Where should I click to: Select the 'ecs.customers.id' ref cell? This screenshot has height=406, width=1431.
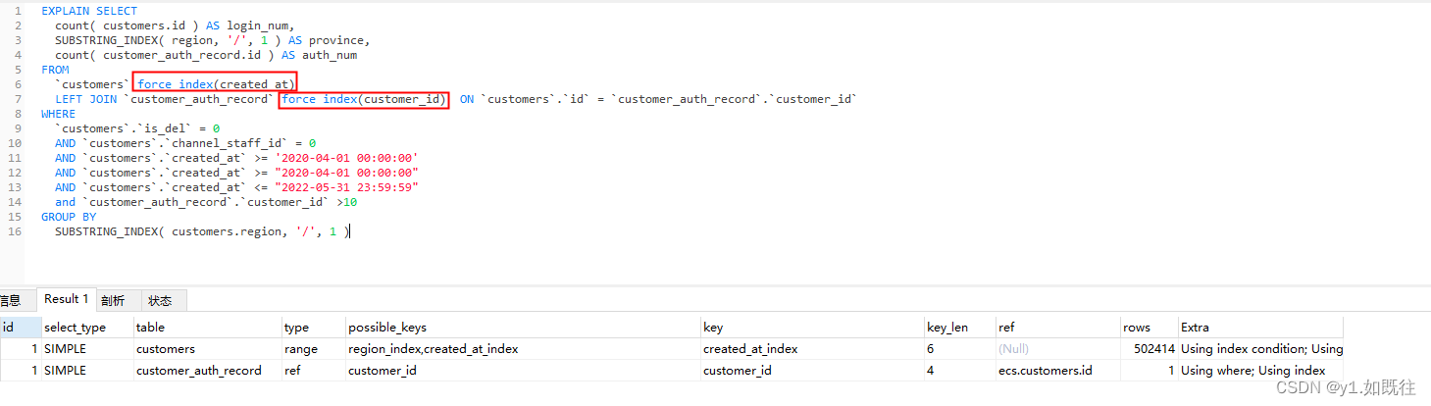tap(1057, 370)
